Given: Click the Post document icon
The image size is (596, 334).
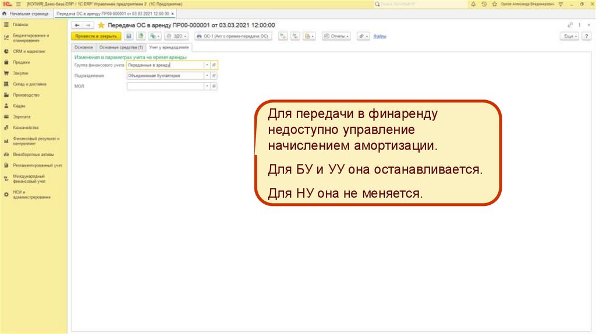Looking at the screenshot, I should point(140,36).
